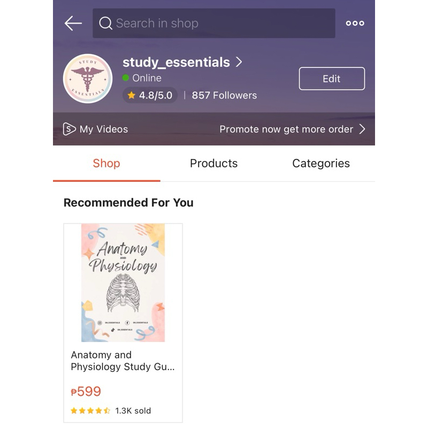Click the My Videos play icon
428x428 pixels.
tap(69, 129)
